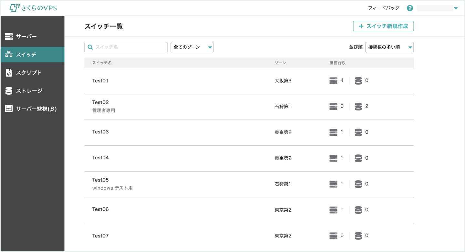Click the help question mark icon
Screen dimensions: 465x252
coord(410,8)
